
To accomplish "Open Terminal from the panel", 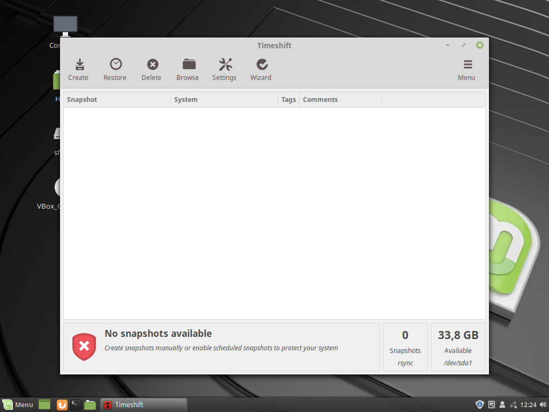I will (76, 404).
